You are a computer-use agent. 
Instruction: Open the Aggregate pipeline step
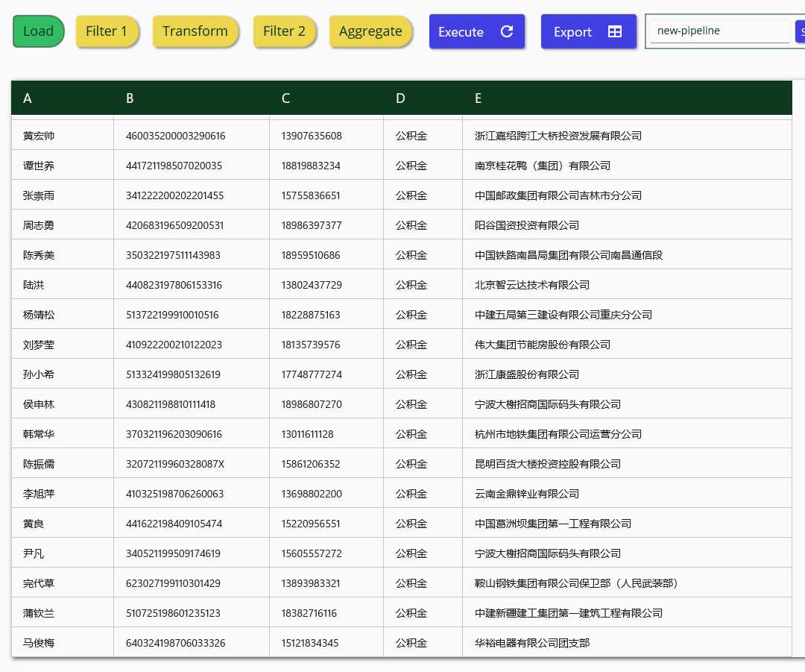(x=370, y=31)
